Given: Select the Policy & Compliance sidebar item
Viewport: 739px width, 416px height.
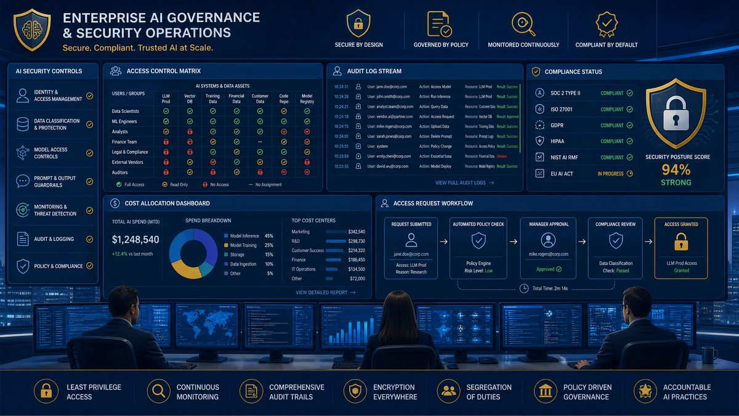Looking at the screenshot, I should tap(54, 266).
